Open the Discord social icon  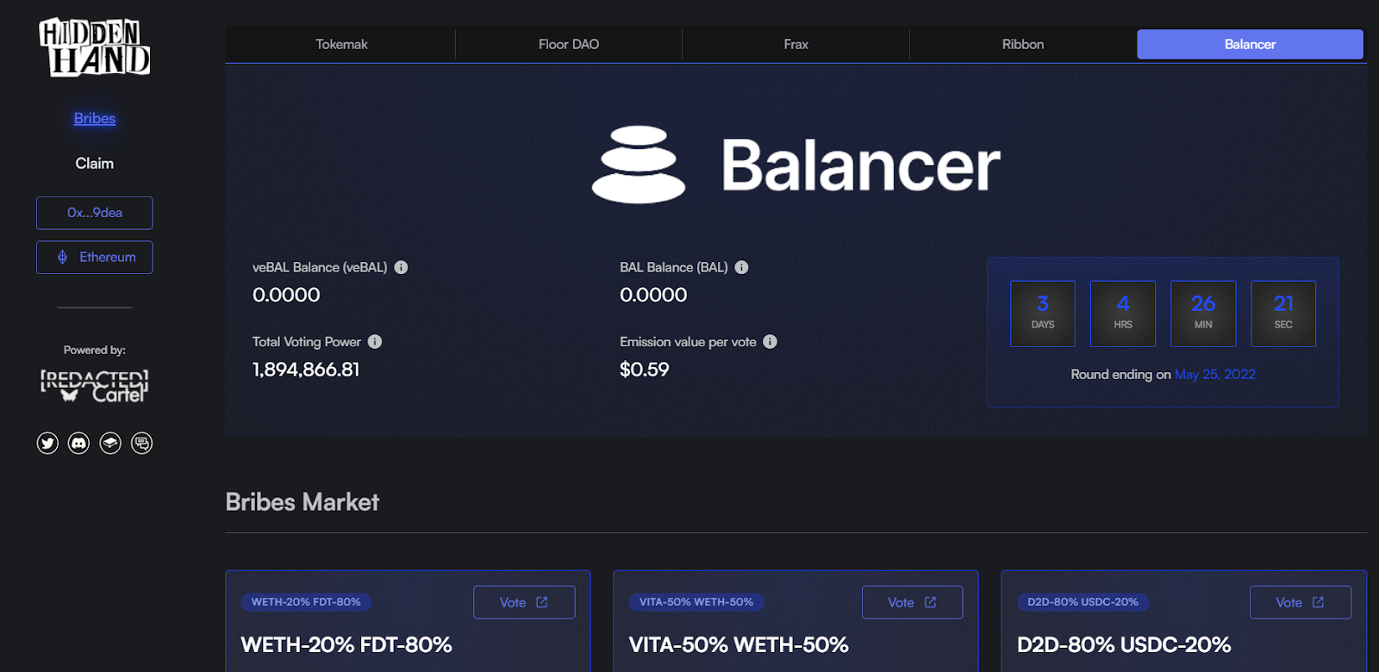pos(78,443)
